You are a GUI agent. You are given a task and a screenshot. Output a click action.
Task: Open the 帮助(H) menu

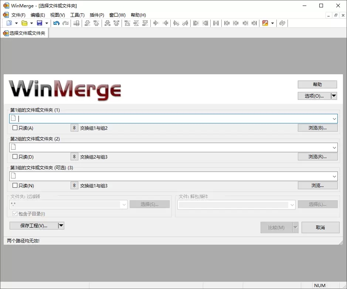click(138, 15)
